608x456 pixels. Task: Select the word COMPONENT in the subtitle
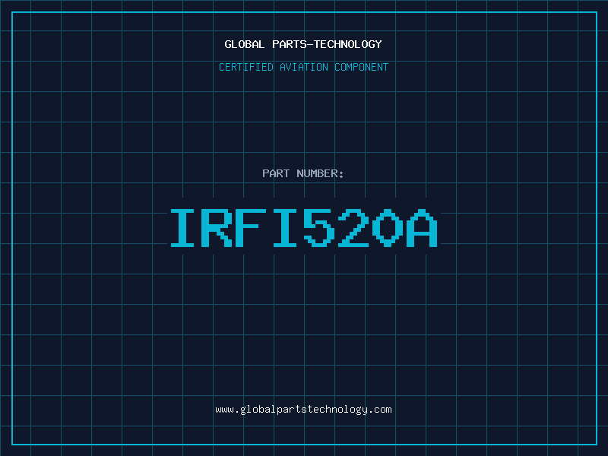361,67
